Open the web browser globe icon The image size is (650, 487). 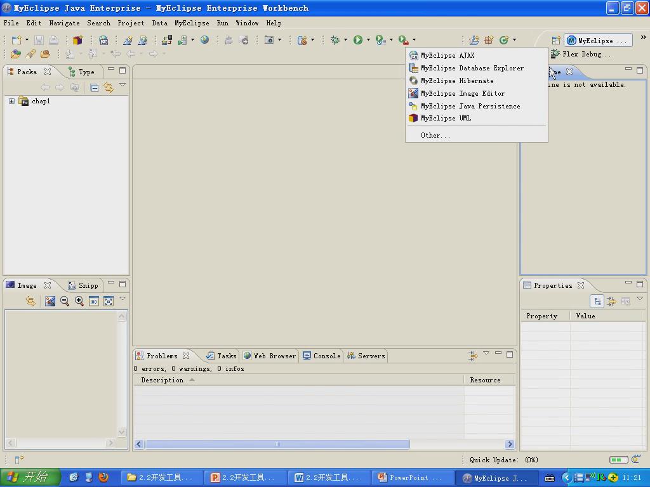coord(205,40)
